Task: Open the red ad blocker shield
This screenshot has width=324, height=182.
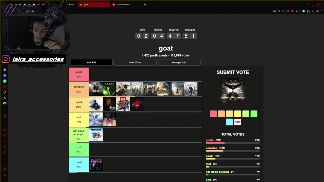Action: coord(288,11)
